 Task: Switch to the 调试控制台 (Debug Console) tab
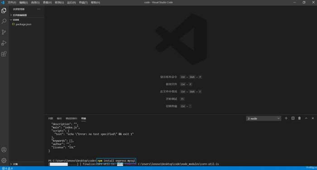click(x=71, y=118)
